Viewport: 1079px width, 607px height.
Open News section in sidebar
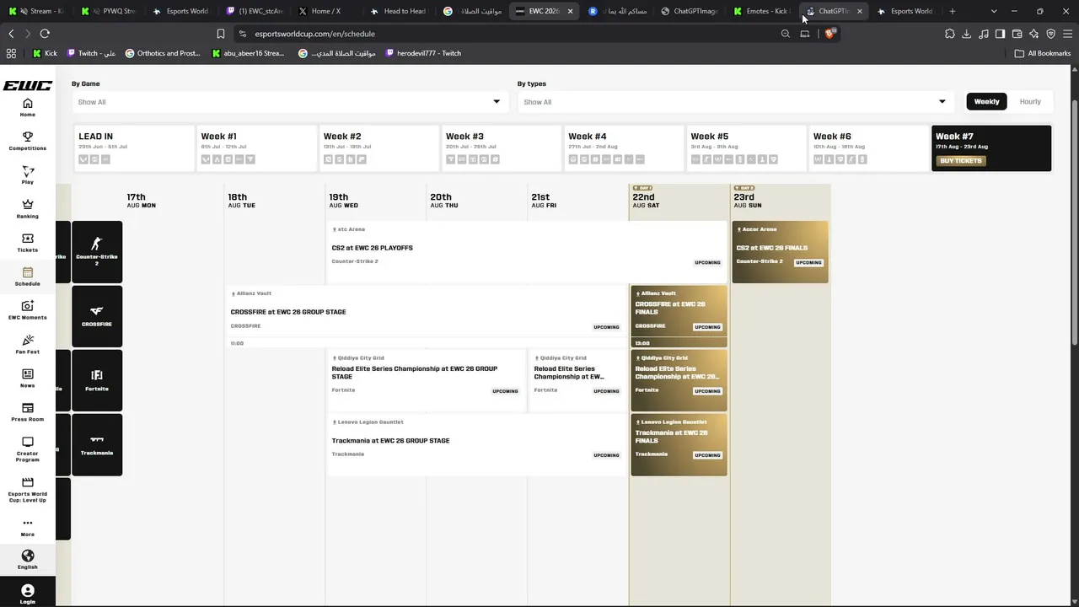pyautogui.click(x=27, y=378)
